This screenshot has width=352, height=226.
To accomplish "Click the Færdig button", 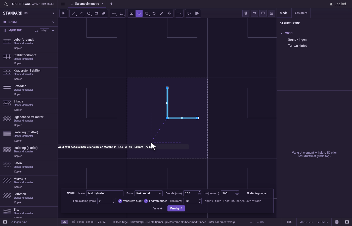I will pos(176,208).
